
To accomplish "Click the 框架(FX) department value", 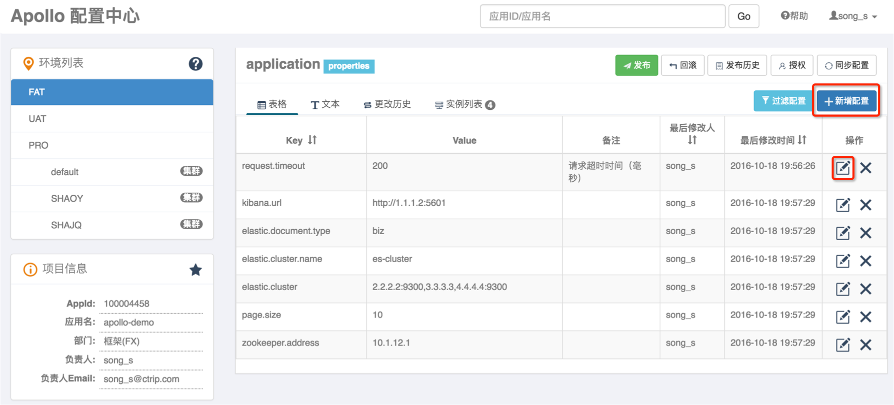I will click(x=121, y=341).
